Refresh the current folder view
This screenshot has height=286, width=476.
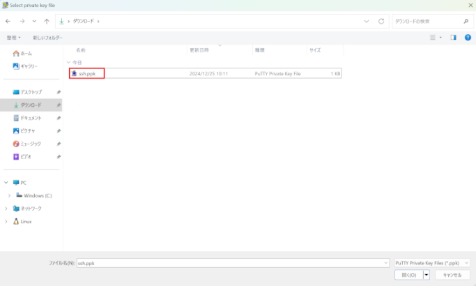381,21
